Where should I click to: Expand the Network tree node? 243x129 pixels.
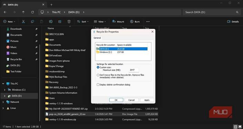pyautogui.click(x=3, y=102)
